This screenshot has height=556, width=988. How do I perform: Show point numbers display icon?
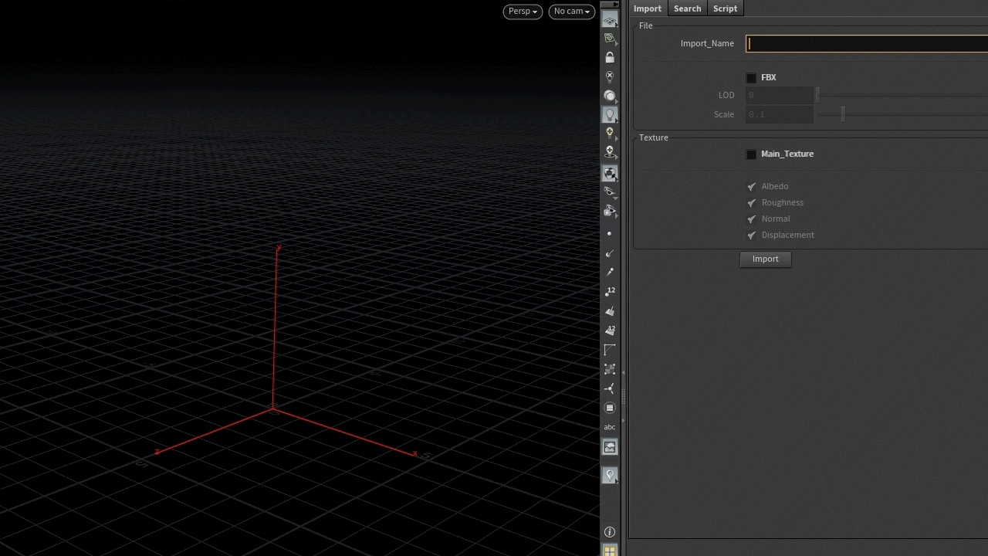click(610, 292)
